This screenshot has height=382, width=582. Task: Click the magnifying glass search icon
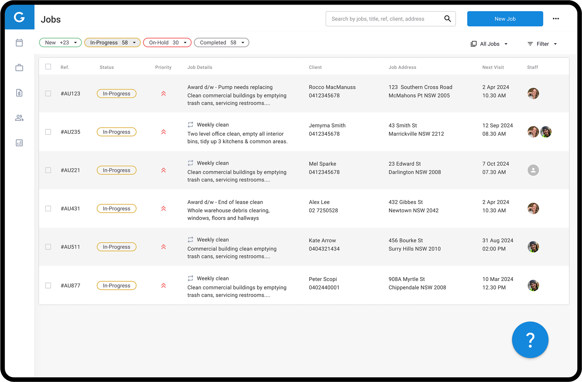coord(447,19)
